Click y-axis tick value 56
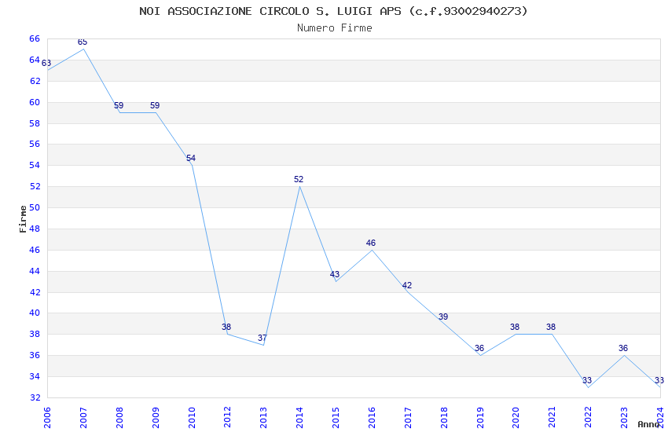The width and height of the screenshot is (668, 432). coord(35,144)
